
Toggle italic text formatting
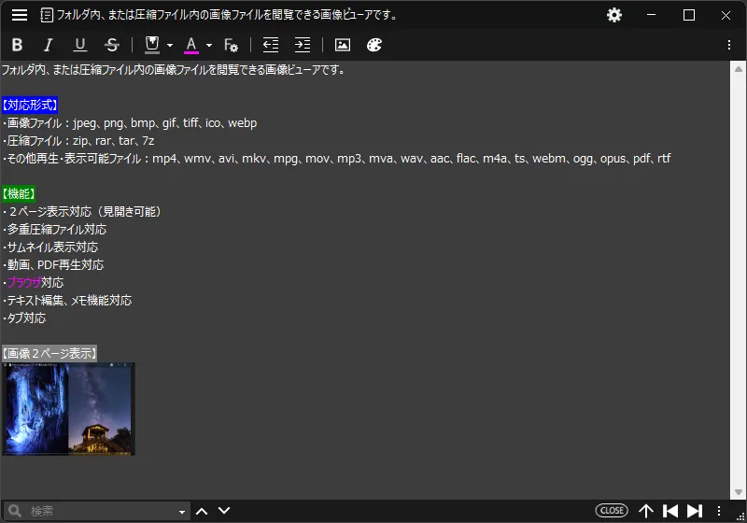[x=49, y=45]
